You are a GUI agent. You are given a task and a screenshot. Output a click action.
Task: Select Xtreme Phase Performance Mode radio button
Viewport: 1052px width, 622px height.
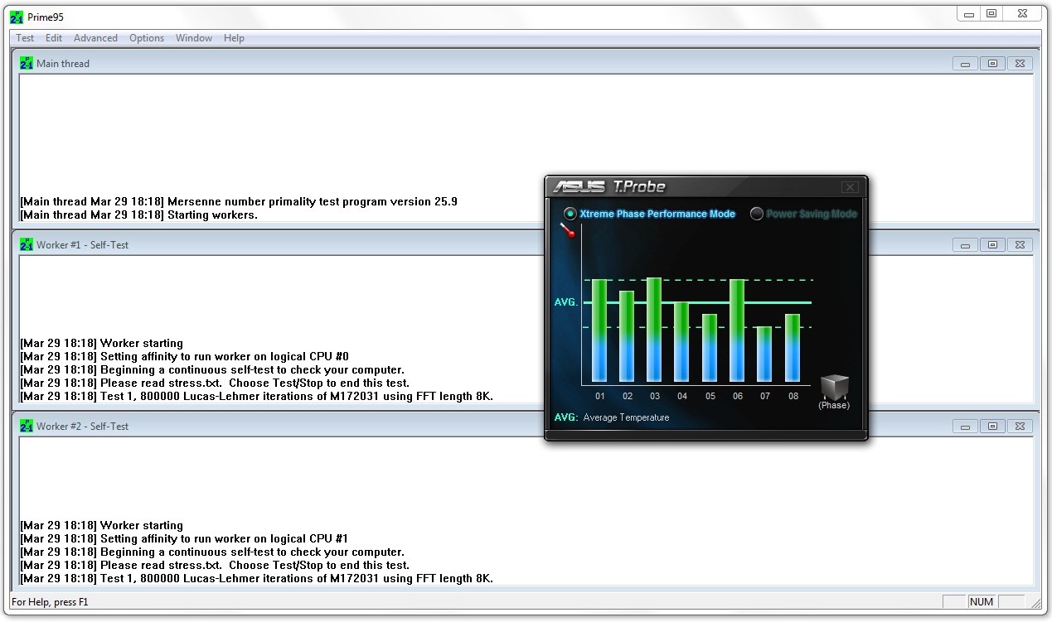coord(570,214)
